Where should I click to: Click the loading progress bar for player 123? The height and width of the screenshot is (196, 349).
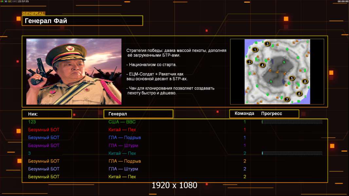click(x=292, y=122)
